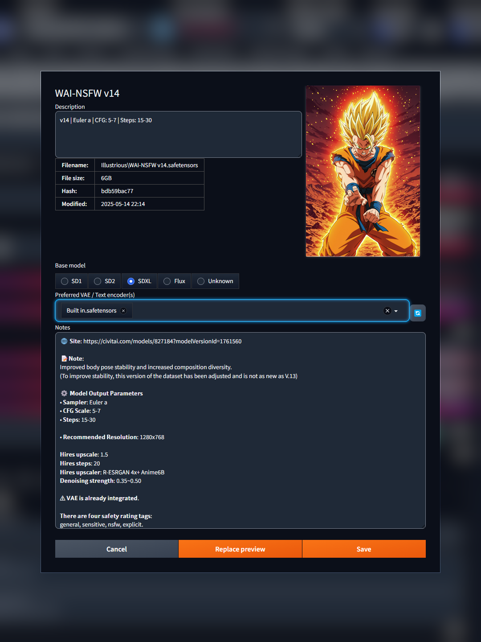Screen dimensions: 481x642
Task: Click the civitai.com URL in Notes
Action: coord(162,342)
